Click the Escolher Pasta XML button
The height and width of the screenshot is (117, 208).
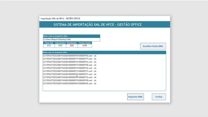point(153,46)
